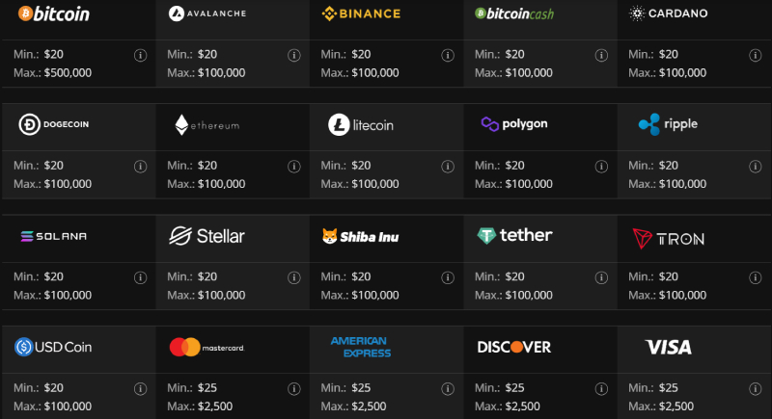772x419 pixels.
Task: Select the Bitcoin payment logo
Action: tap(54, 13)
